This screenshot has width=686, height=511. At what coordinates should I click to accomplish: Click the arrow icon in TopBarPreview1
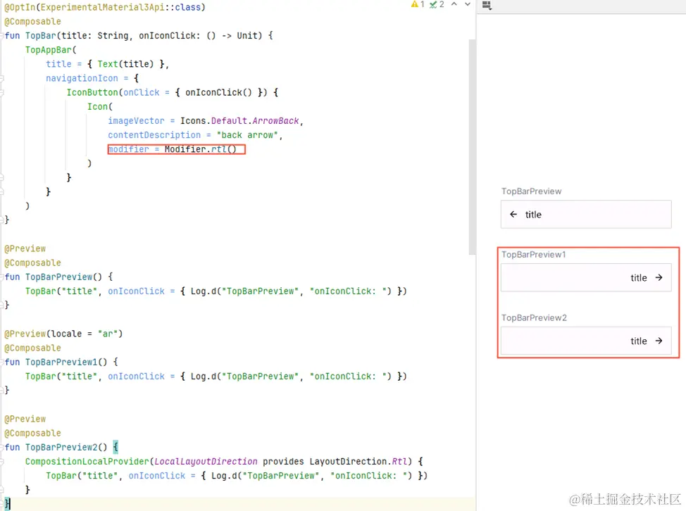point(659,277)
